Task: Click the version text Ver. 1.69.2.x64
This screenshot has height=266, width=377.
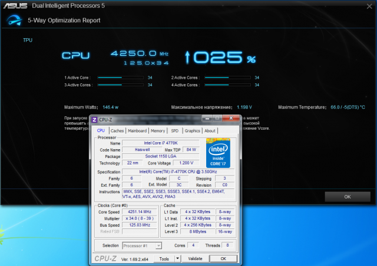Action: click(x=135, y=260)
